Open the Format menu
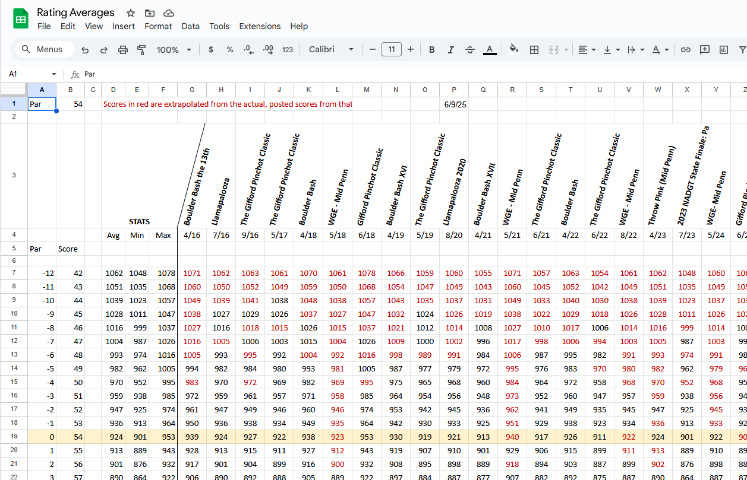Viewport: 747px width, 480px height. click(x=158, y=26)
